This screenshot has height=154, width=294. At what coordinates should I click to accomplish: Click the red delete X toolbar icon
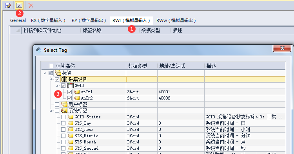point(31,5)
